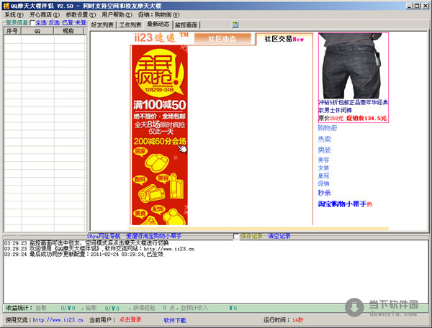Open the 开心商店 menu

pos(44,14)
